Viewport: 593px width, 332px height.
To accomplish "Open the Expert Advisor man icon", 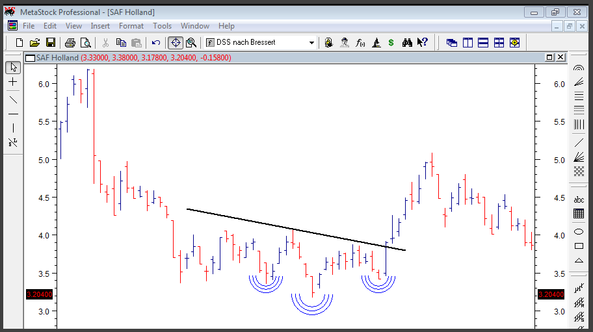I will point(345,43).
